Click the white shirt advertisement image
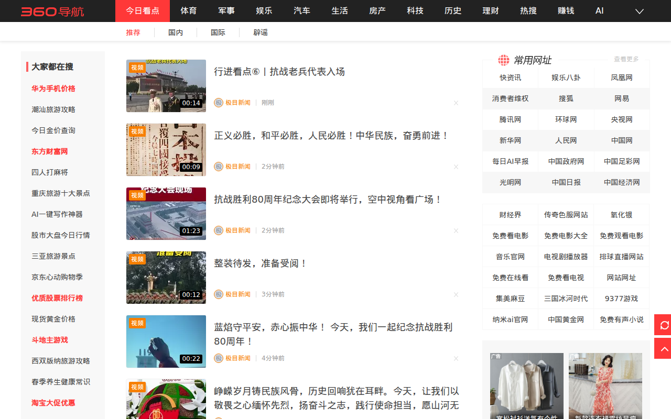 pyautogui.click(x=527, y=386)
